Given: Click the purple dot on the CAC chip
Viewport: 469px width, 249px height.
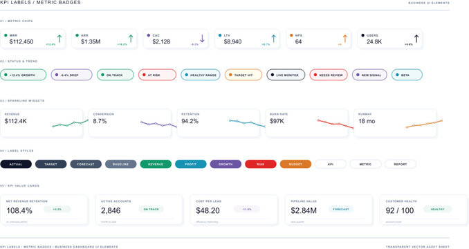Looking at the screenshot, I should [149, 35].
